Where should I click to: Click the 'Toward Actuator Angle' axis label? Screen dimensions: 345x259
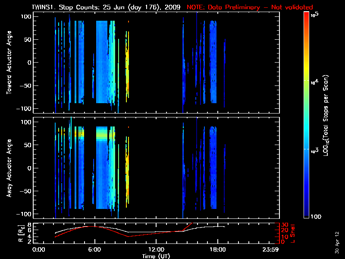tap(8, 63)
